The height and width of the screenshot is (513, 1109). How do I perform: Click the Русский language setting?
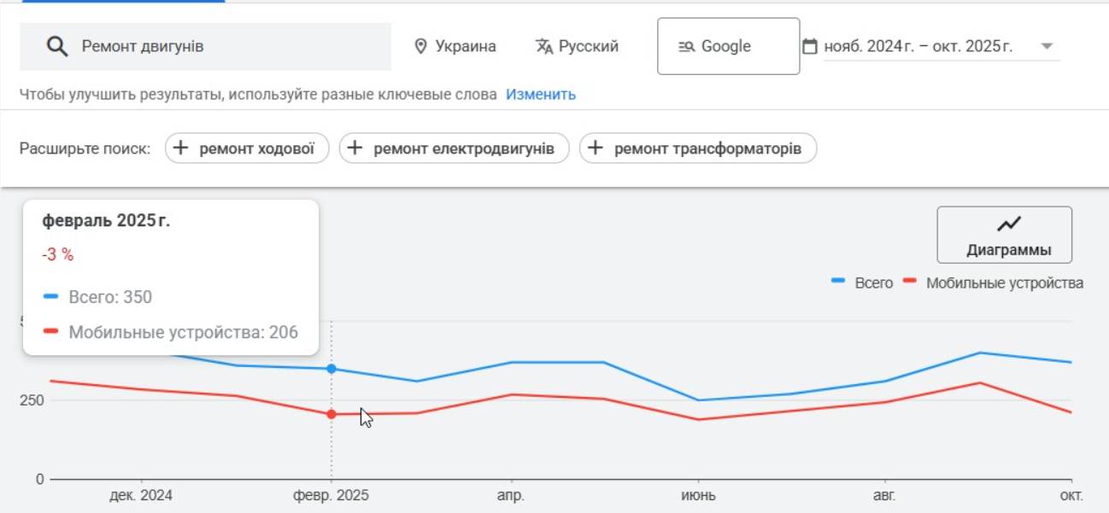click(588, 46)
